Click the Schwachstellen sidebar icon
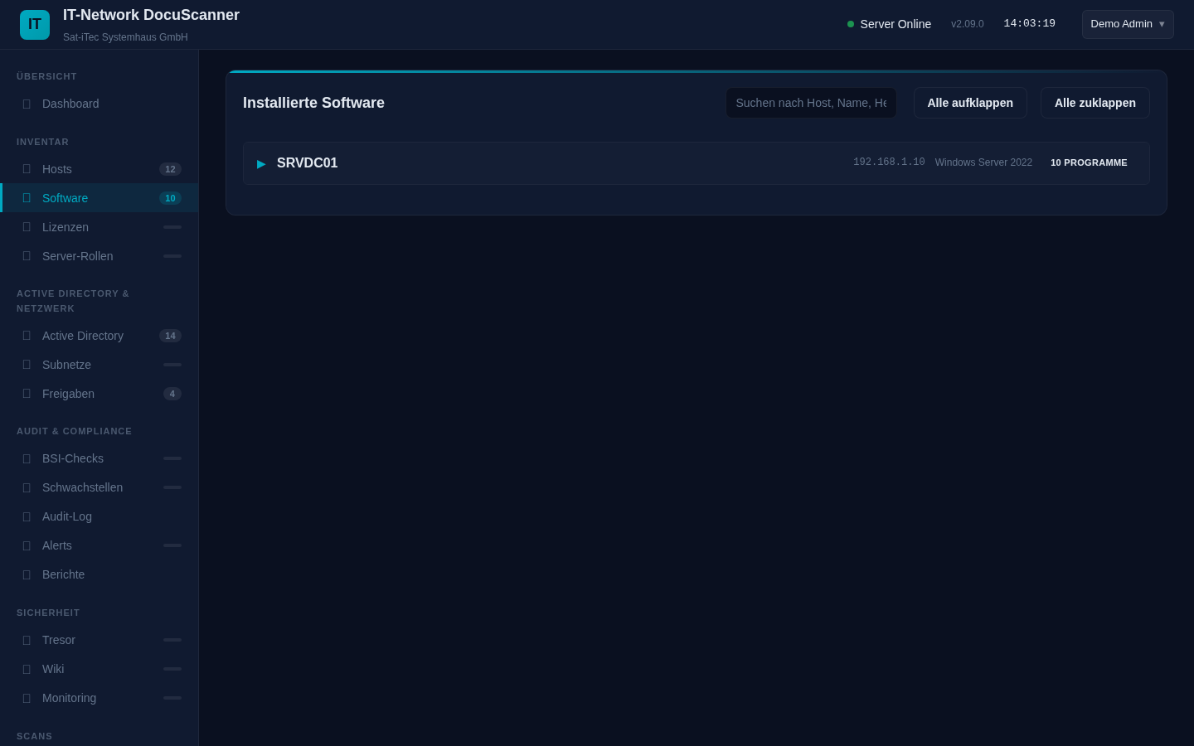The height and width of the screenshot is (746, 1194). click(27, 487)
